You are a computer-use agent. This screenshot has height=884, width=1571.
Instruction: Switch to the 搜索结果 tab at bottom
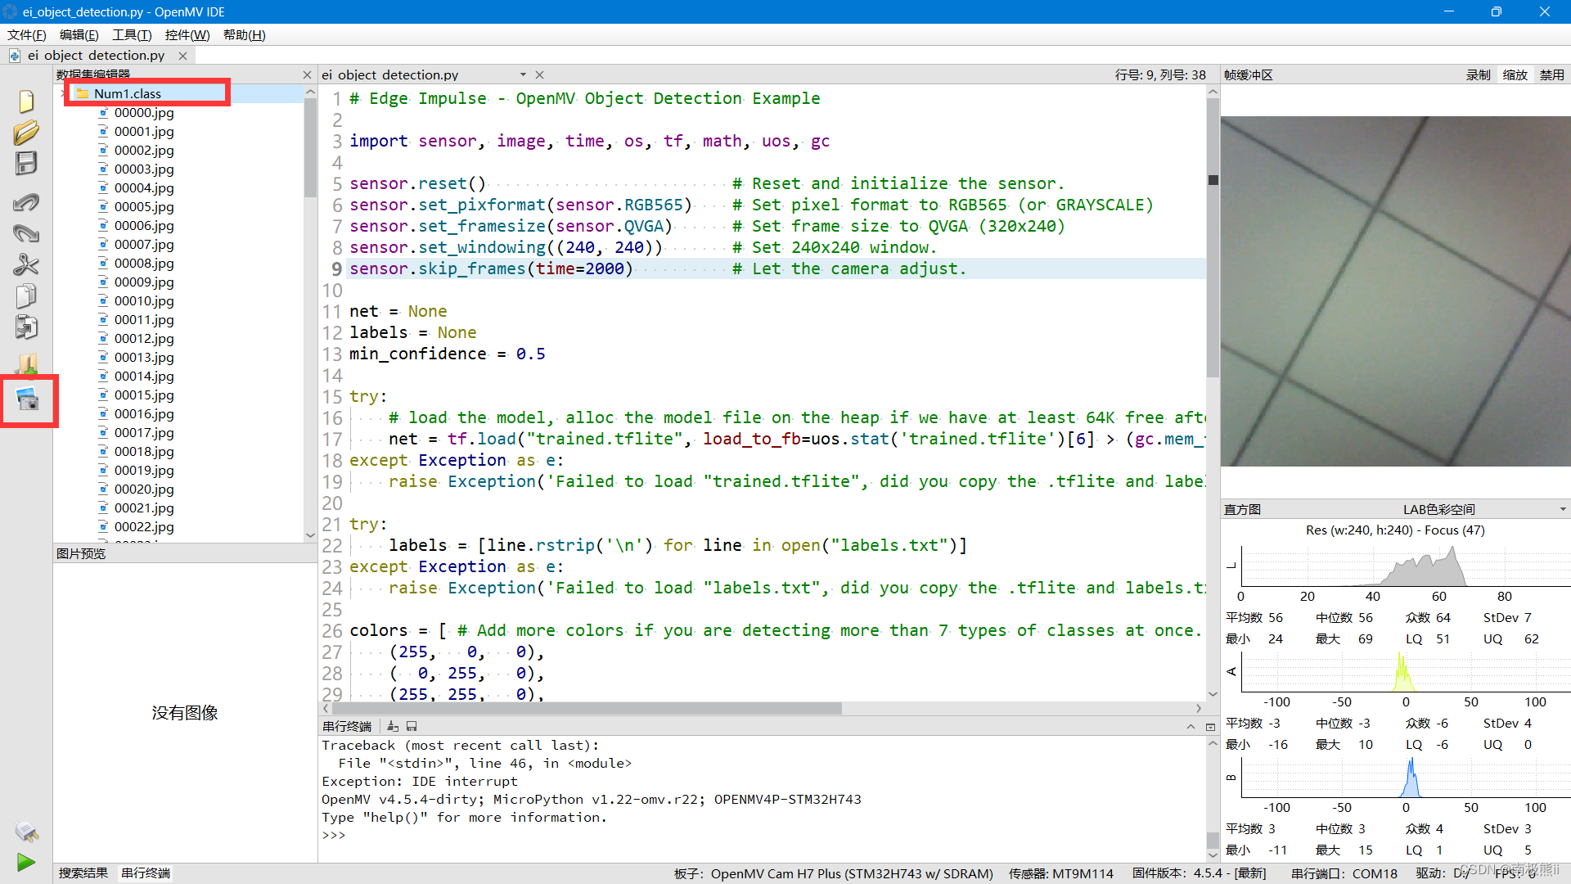(83, 873)
